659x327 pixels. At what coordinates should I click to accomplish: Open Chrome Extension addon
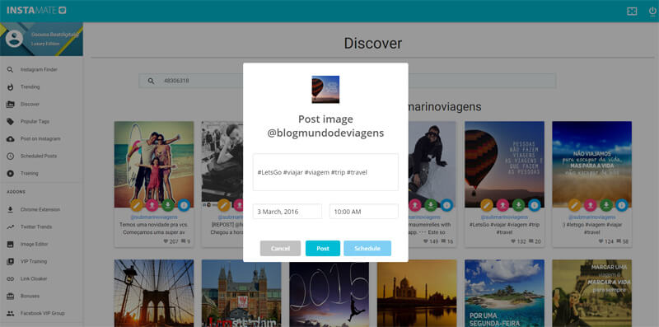[x=41, y=209]
